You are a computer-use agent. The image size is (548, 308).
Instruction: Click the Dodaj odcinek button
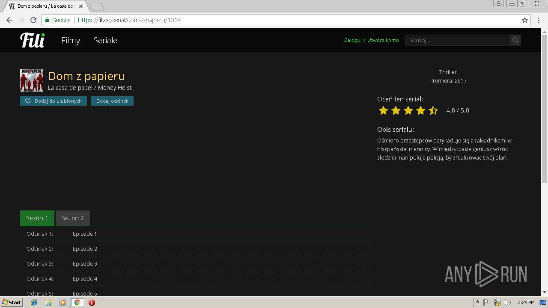[112, 101]
